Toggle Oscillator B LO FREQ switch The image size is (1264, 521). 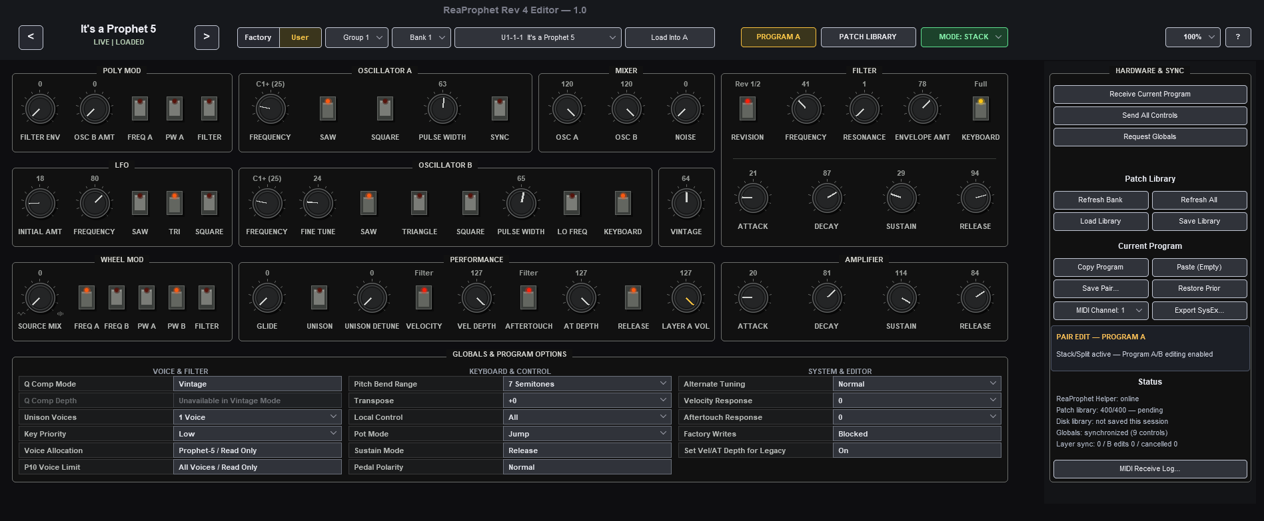[572, 203]
